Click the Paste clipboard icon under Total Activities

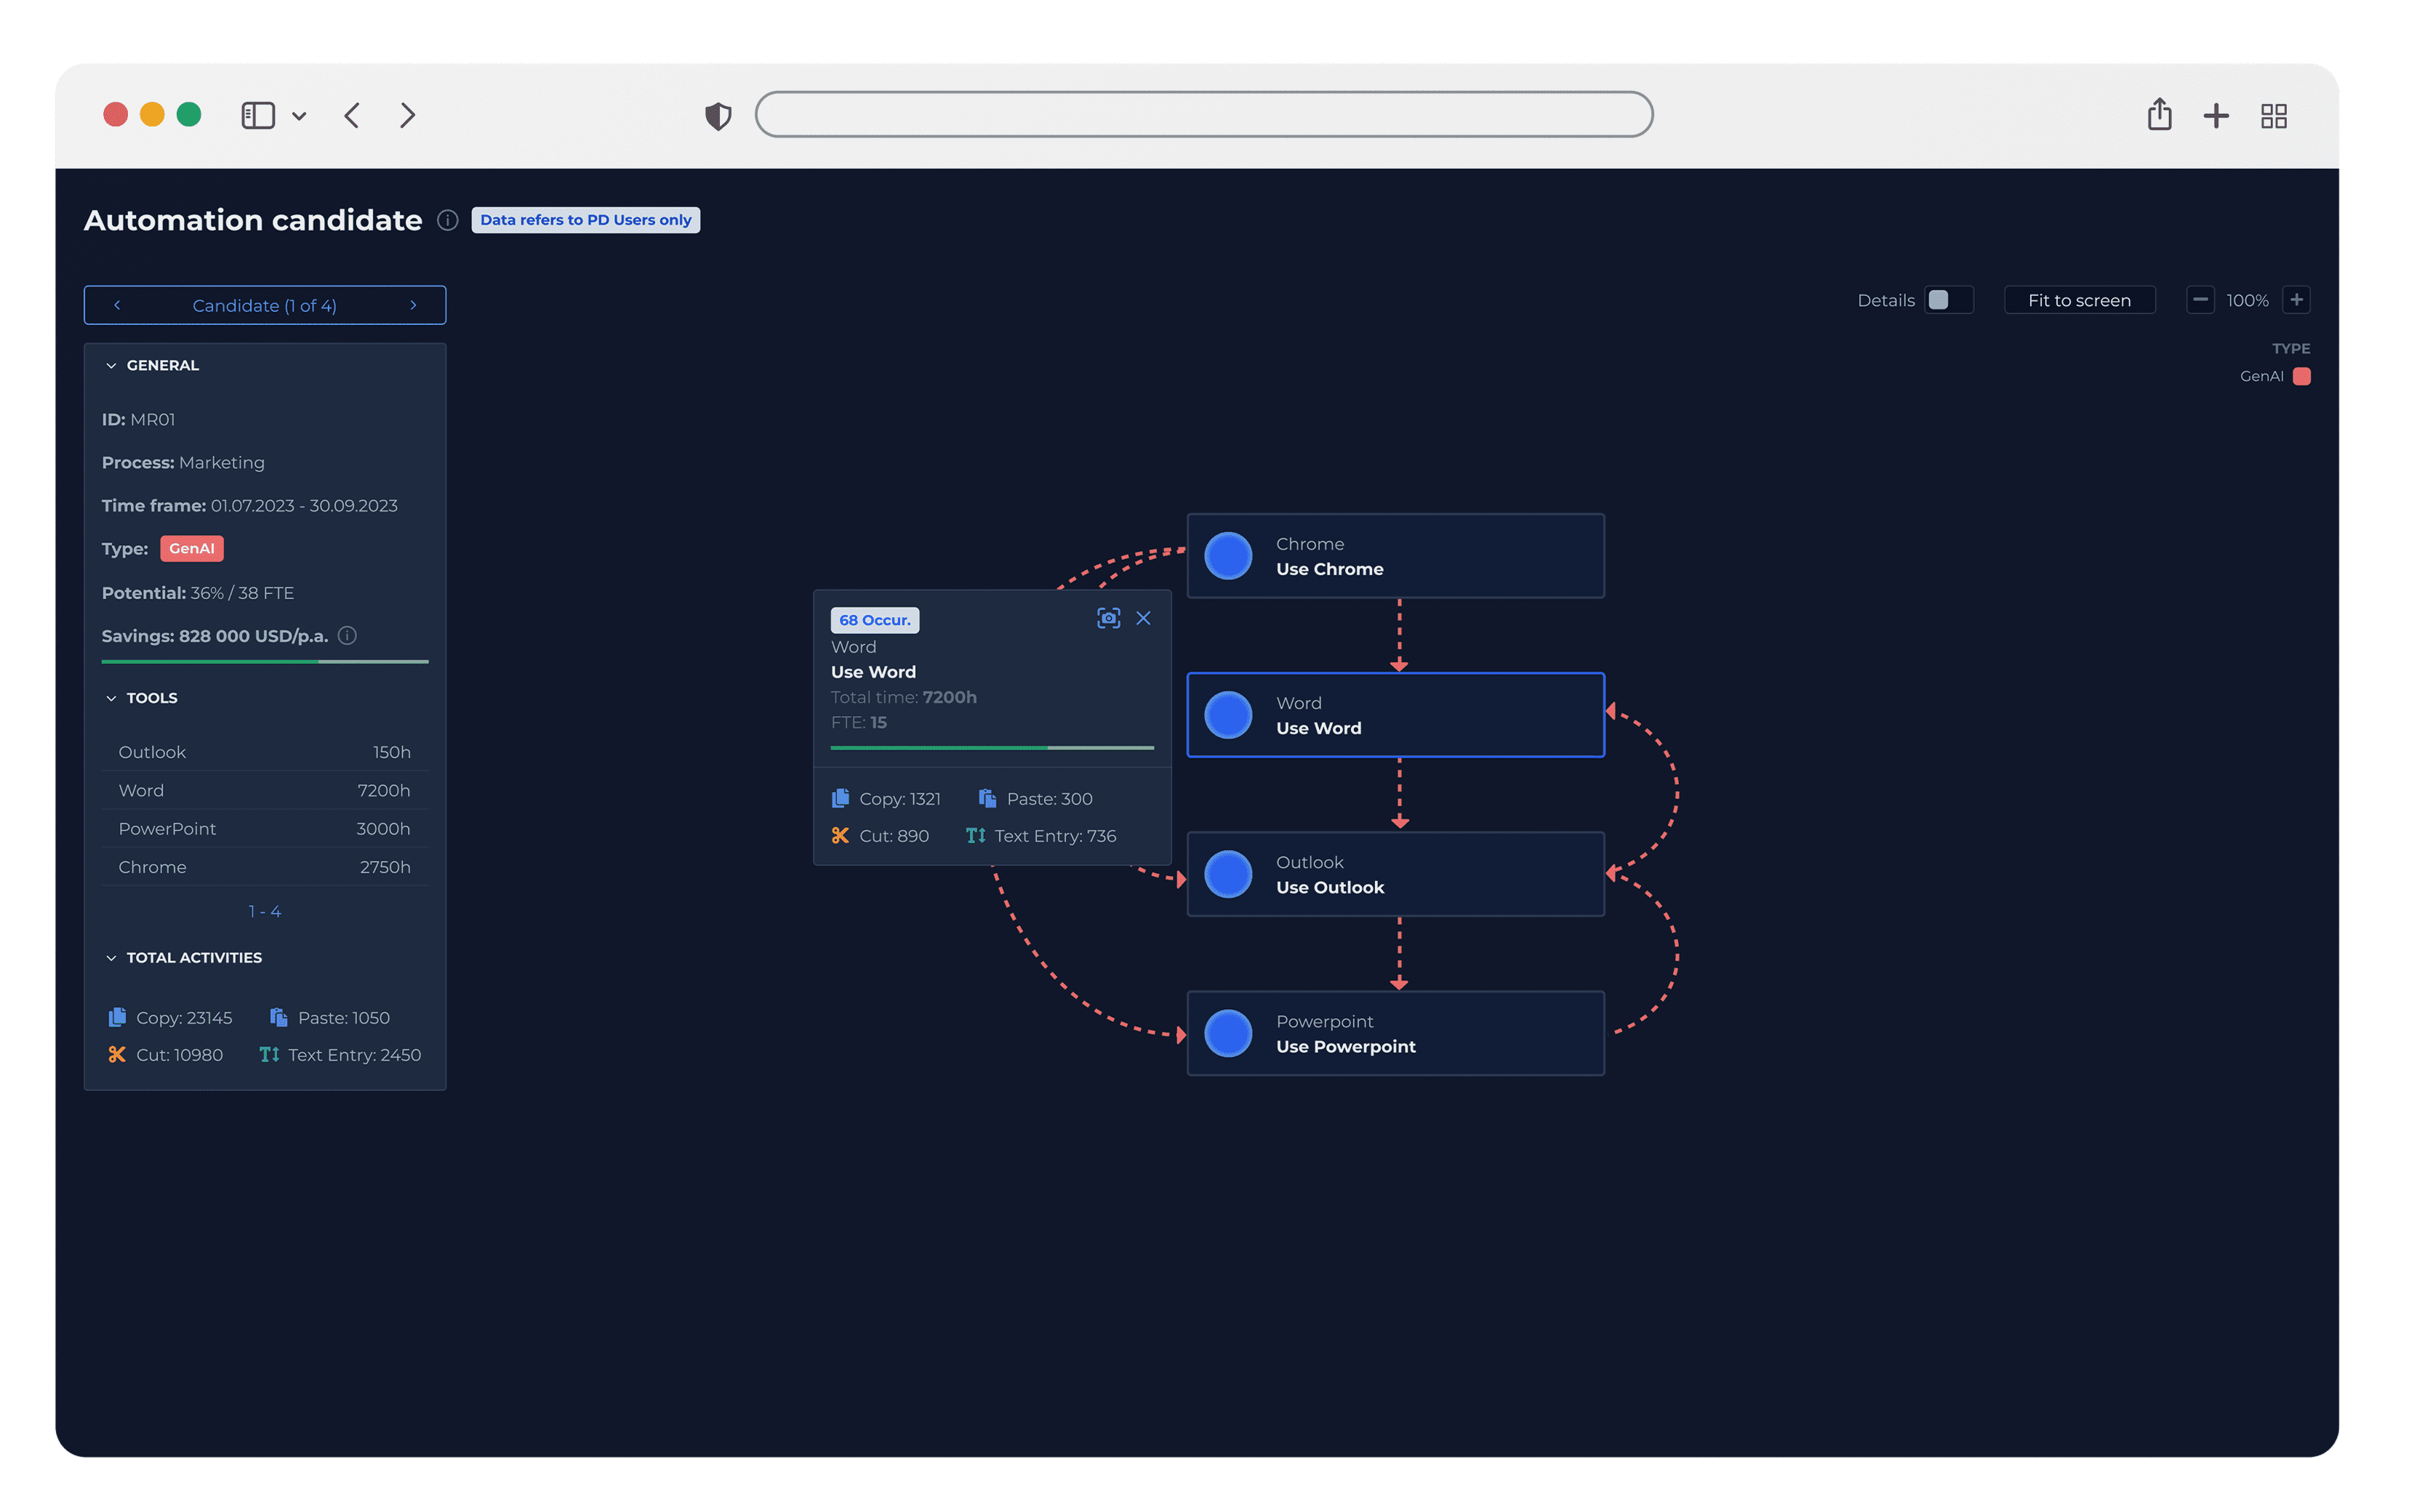pos(278,1016)
